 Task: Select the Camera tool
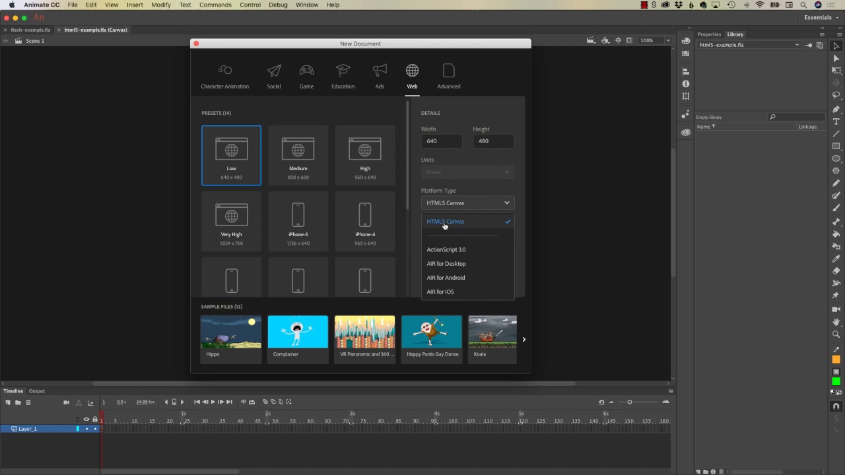pos(836,309)
